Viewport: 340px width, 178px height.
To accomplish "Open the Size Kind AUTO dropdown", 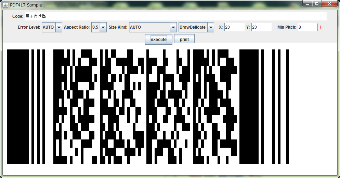I will pos(153,27).
